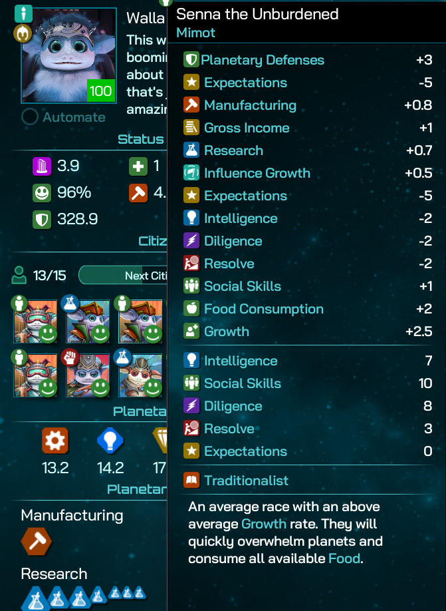Select the Walla leader portrait
Image resolution: width=446 pixels, height=611 pixels.
[x=69, y=55]
